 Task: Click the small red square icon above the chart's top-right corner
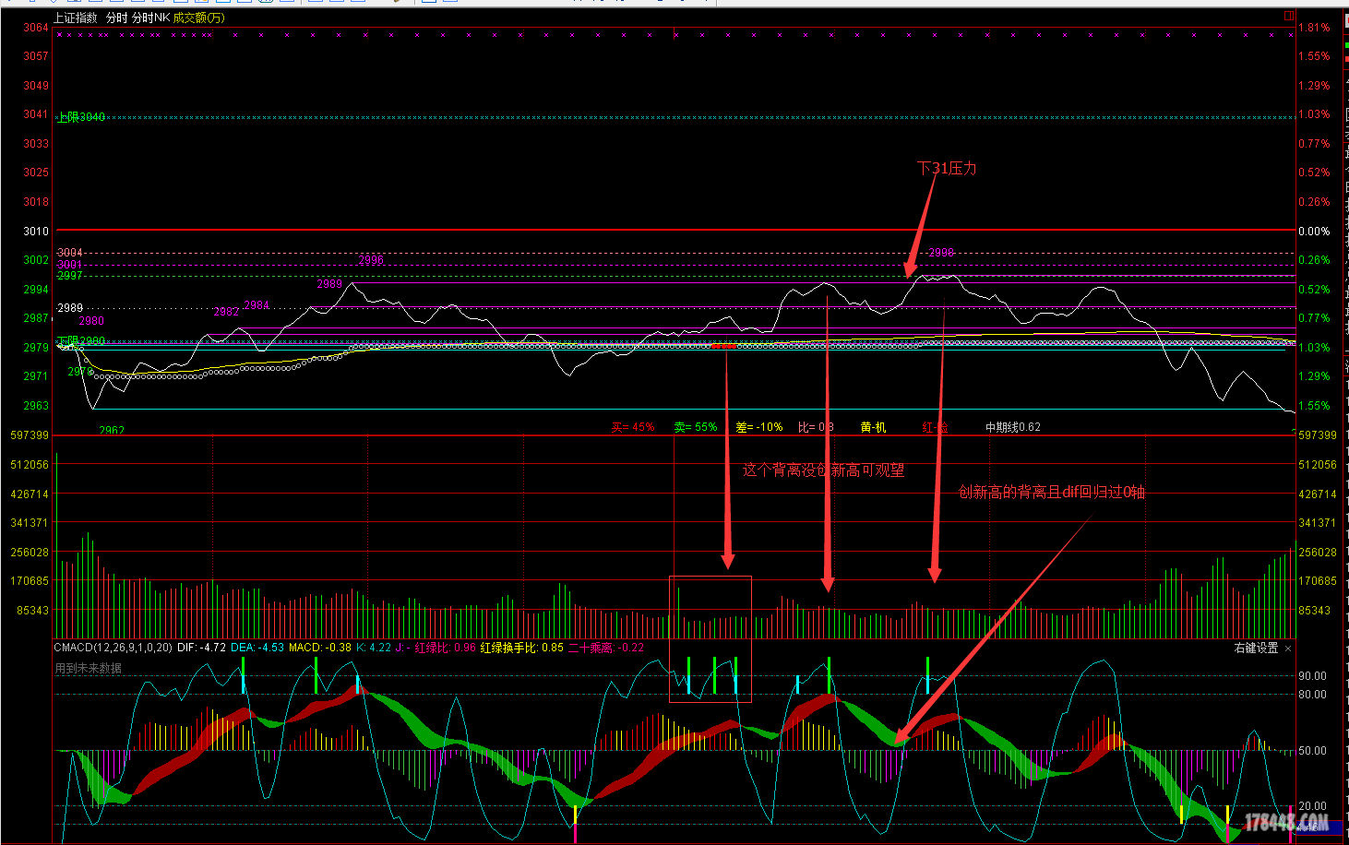point(1288,16)
